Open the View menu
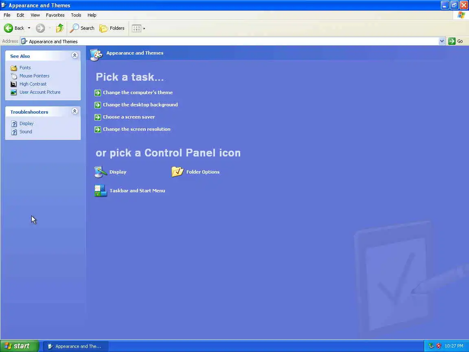The image size is (469, 352). coord(35,15)
